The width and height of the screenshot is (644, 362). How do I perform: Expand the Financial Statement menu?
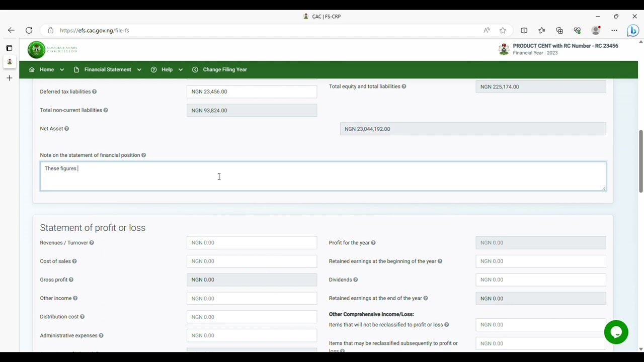point(107,69)
